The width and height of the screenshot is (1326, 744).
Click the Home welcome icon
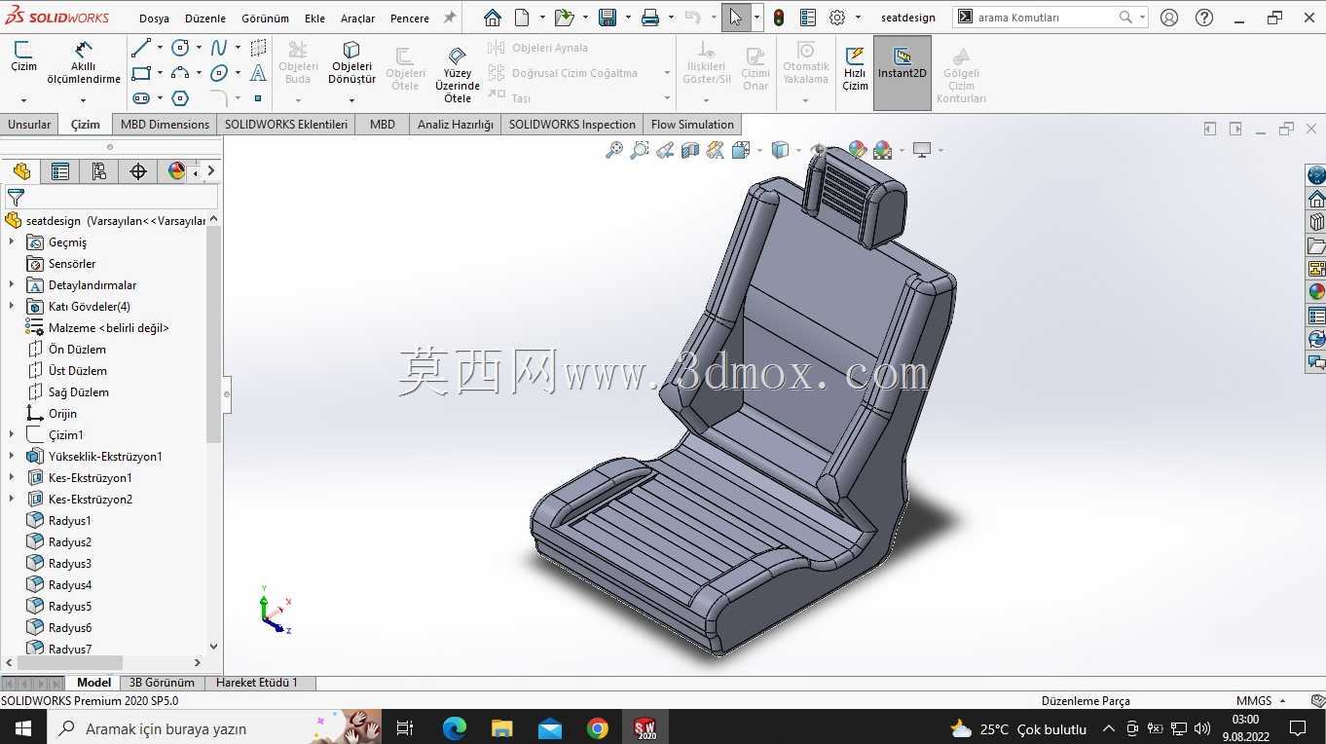coord(493,18)
